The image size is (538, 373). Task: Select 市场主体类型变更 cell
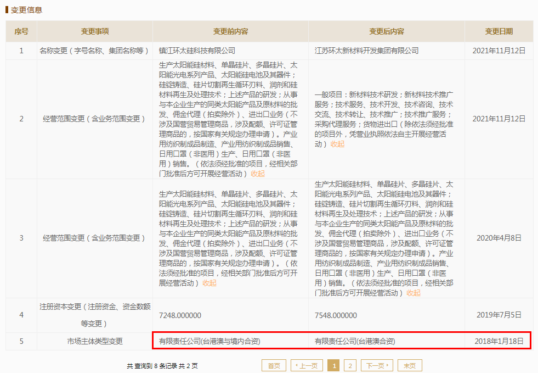[x=95, y=341]
